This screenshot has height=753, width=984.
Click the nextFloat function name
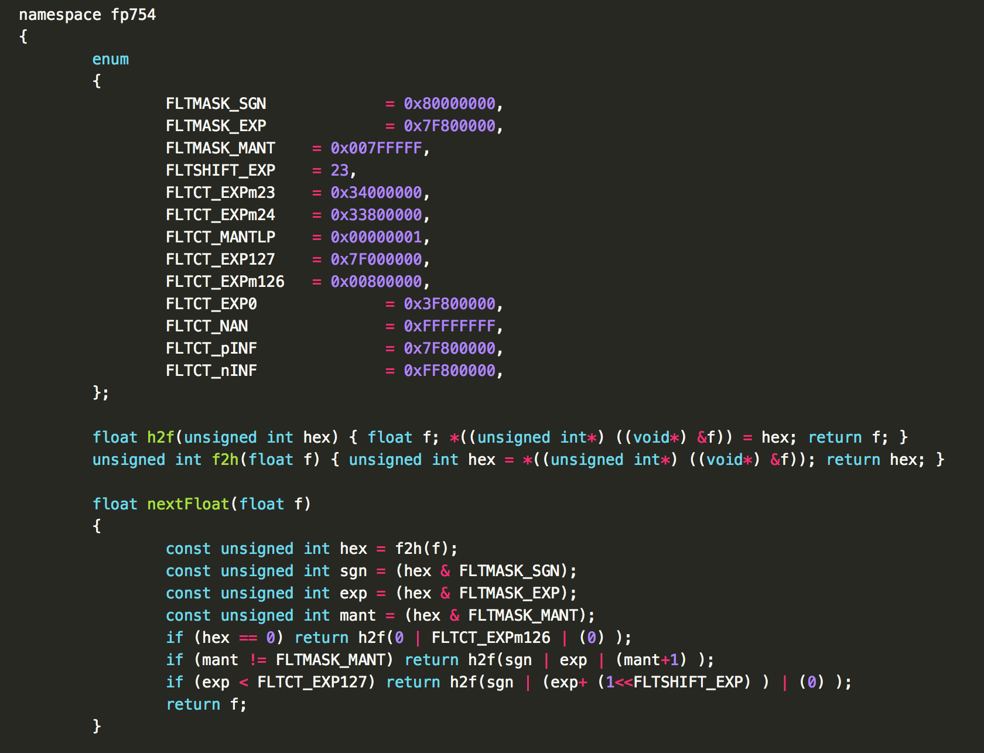click(x=188, y=504)
